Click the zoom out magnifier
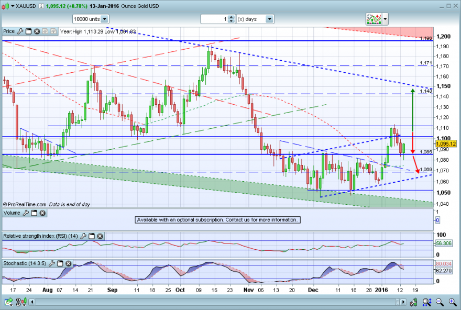 (440, 302)
